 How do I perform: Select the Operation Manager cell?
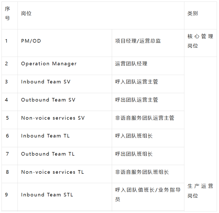coord(65,66)
